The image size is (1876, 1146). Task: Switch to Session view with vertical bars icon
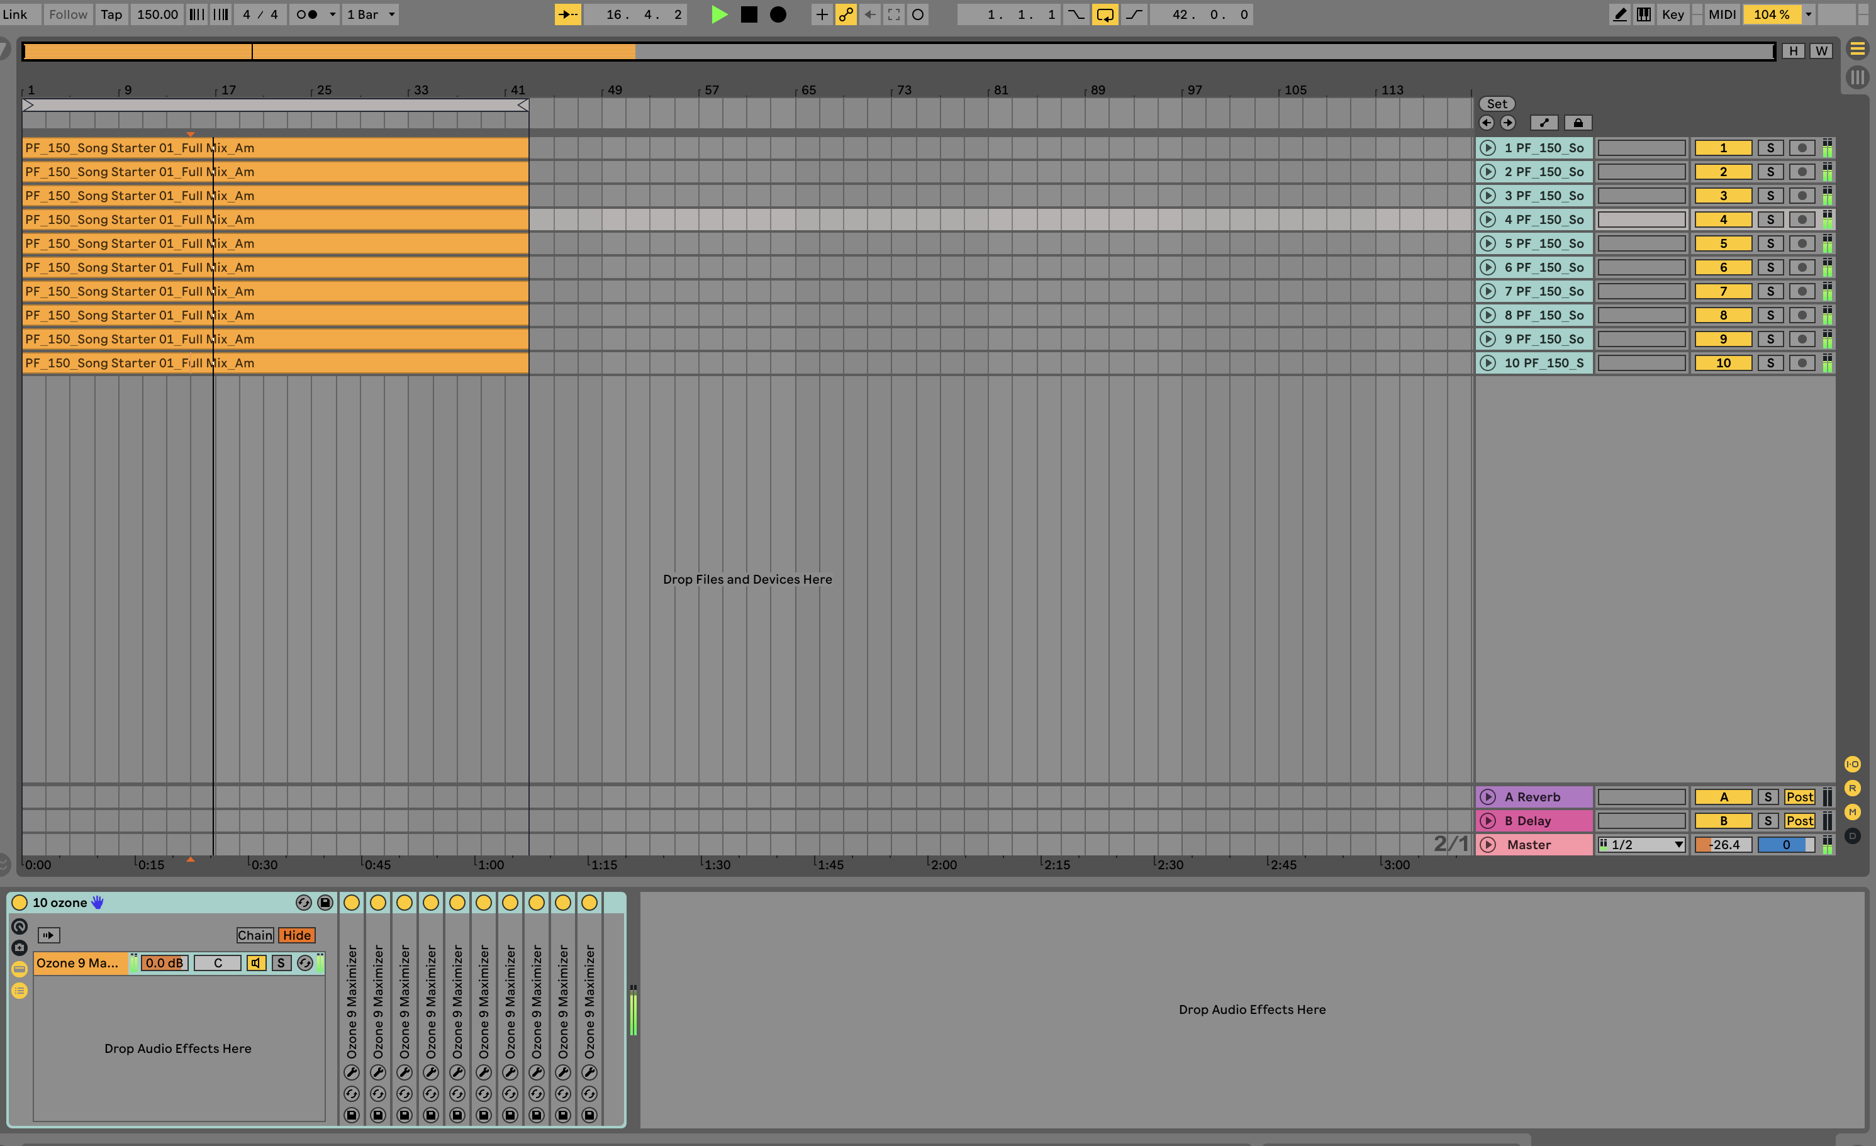1858,77
